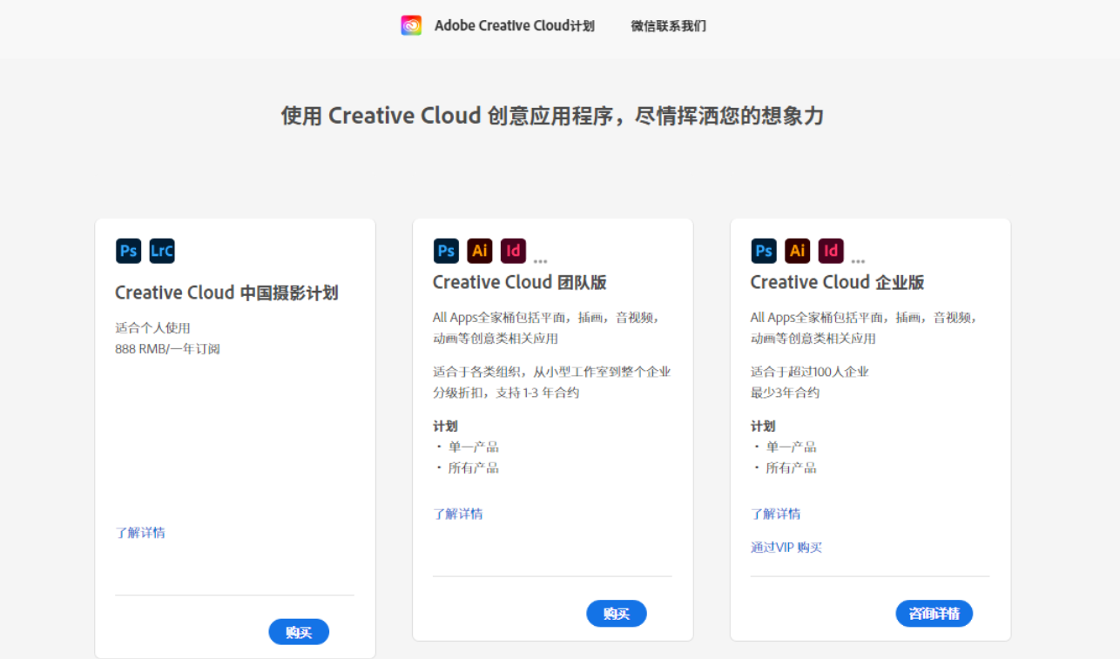
Task: Click the 适合于超过100人企业 text
Action: pos(810,372)
